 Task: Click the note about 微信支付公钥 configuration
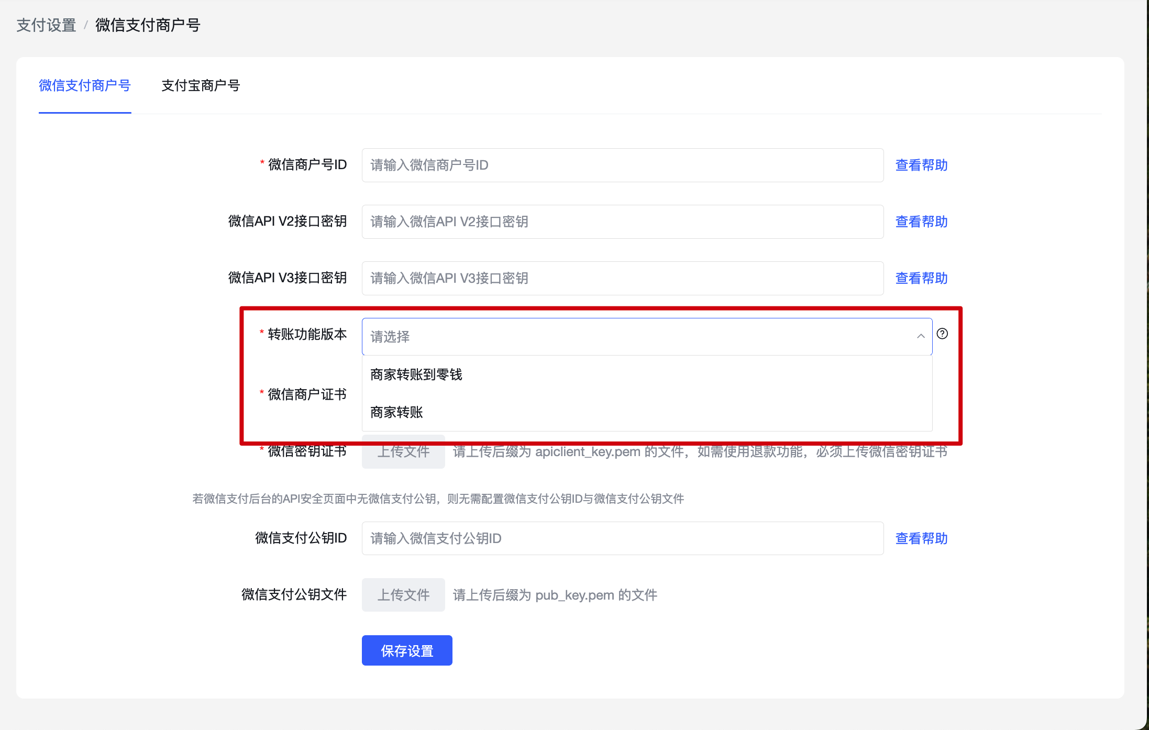pyautogui.click(x=438, y=499)
